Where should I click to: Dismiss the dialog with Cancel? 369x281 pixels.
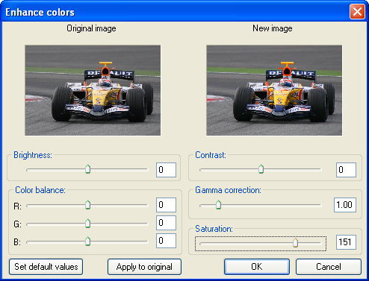click(x=329, y=267)
